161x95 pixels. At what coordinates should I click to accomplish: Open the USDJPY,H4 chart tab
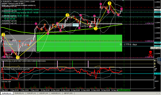44,93
